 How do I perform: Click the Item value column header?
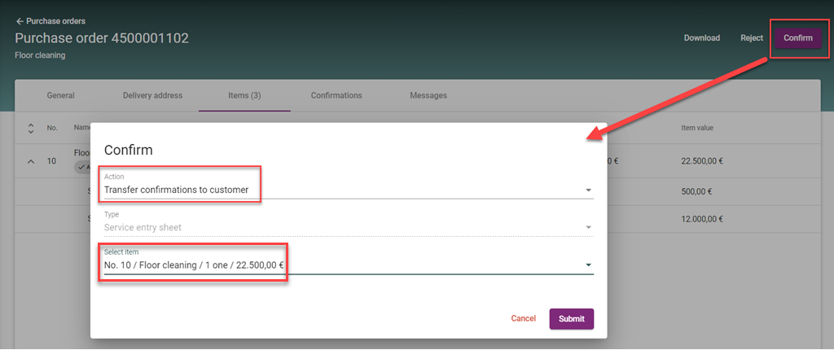pyautogui.click(x=697, y=128)
